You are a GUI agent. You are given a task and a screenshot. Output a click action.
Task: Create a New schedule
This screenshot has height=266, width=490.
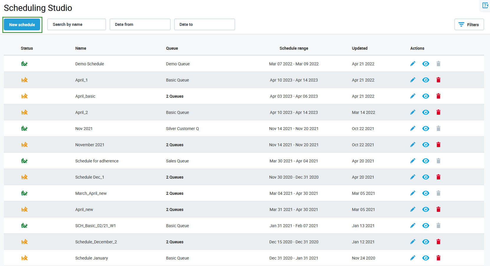pyautogui.click(x=22, y=25)
